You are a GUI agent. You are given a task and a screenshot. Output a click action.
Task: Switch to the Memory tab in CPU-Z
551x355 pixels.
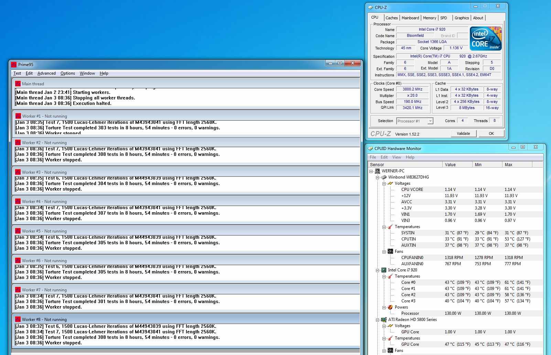tap(430, 18)
